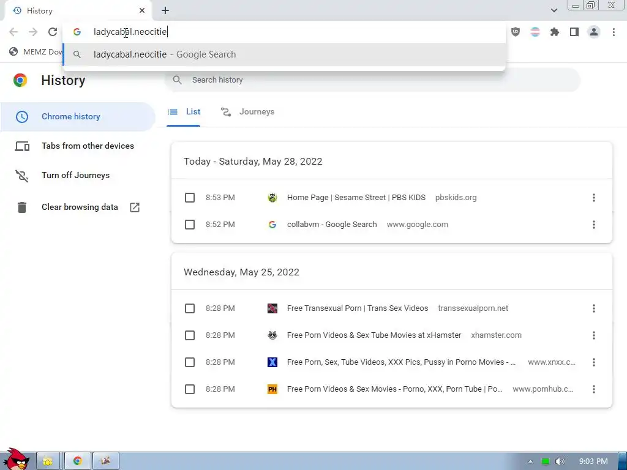Image resolution: width=627 pixels, height=470 pixels.
Task: Close the History tab
Action: coord(142,11)
